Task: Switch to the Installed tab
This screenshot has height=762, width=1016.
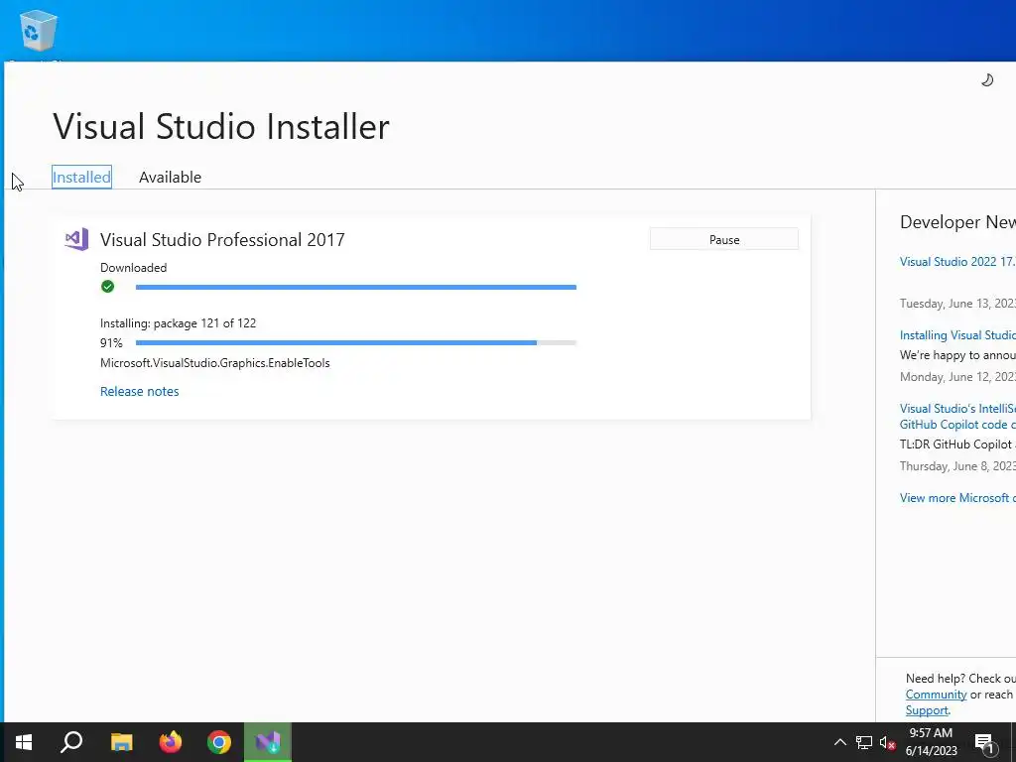Action: point(81,177)
